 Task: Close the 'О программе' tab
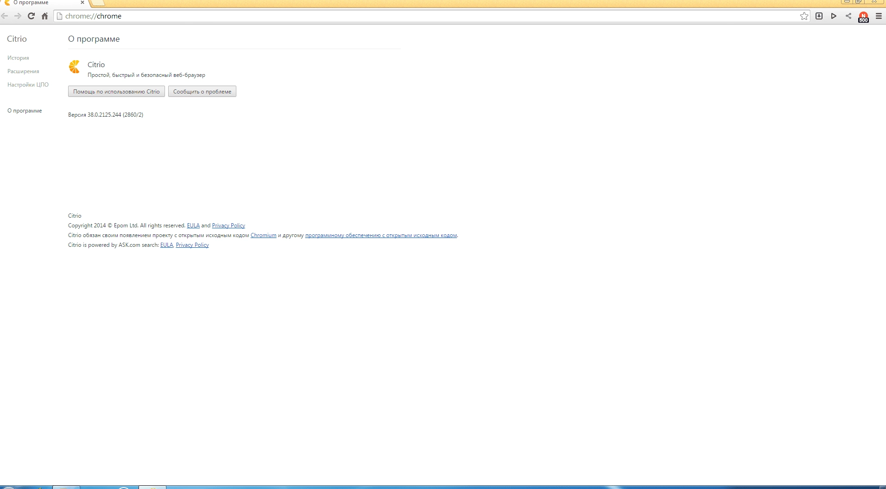tap(82, 2)
